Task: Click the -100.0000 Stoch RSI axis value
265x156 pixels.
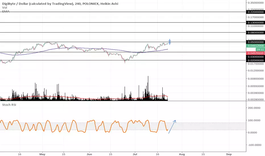Action: pos(254,145)
